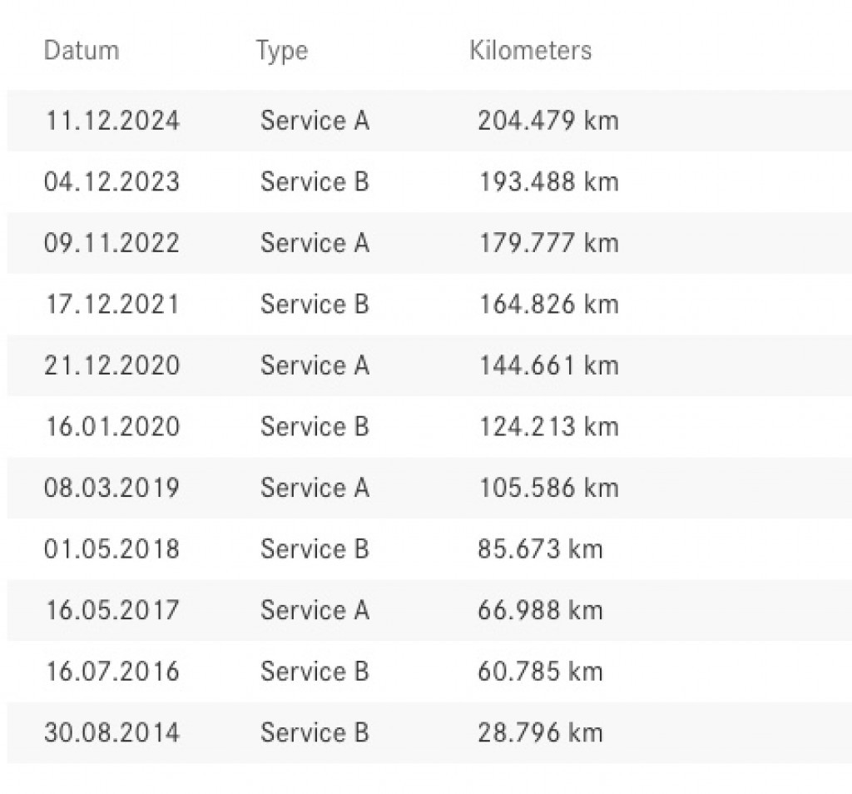Image resolution: width=852 pixels, height=794 pixels.
Task: Click the 144.661 km entry
Action: coord(547,365)
